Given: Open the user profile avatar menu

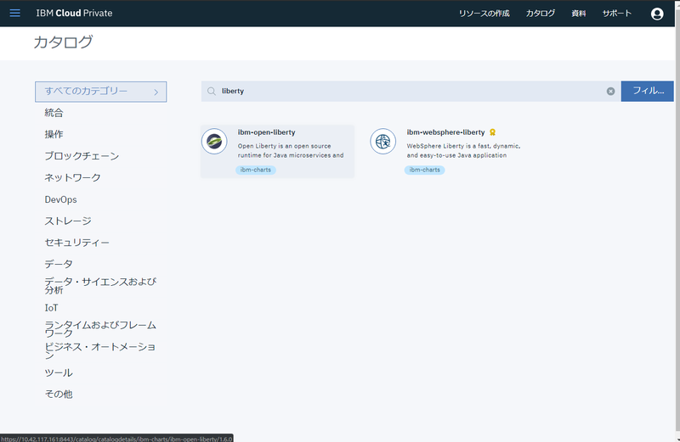Looking at the screenshot, I should click(657, 14).
